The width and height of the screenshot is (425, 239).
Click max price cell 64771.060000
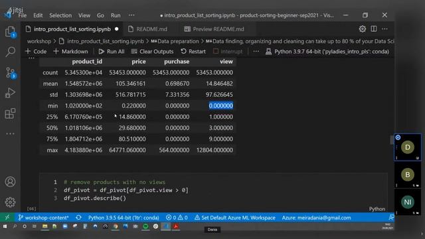click(x=127, y=150)
